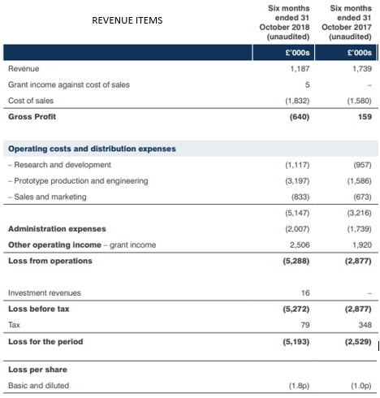The height and width of the screenshot is (398, 380).
Task: Select Basic and diluted 2018 value (1.8p)
Action: click(x=299, y=385)
